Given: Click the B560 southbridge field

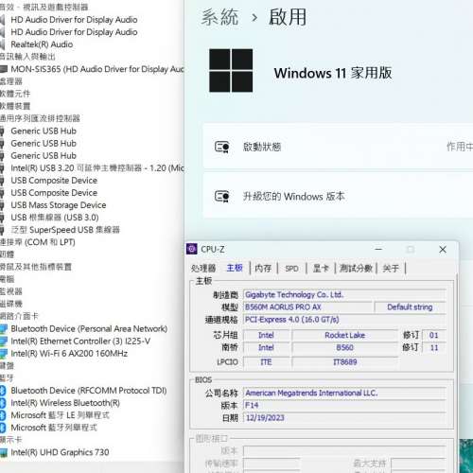Looking at the screenshot, I should tap(345, 347).
